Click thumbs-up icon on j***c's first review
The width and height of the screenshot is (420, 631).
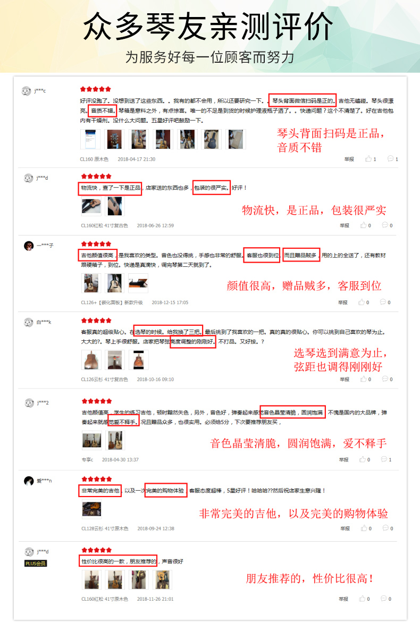point(368,159)
